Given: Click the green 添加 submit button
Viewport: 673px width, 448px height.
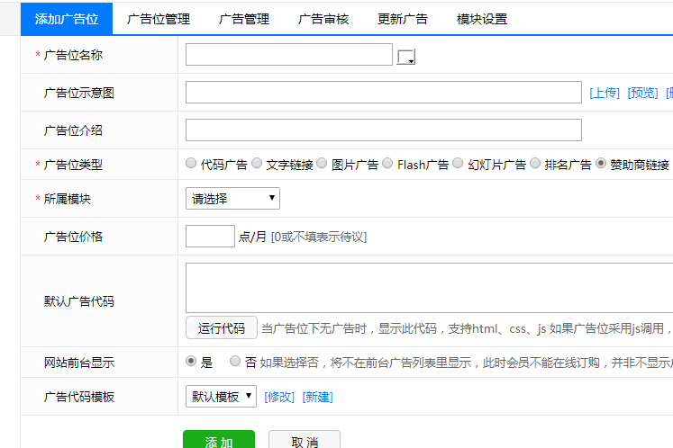Looking at the screenshot, I should (219, 441).
